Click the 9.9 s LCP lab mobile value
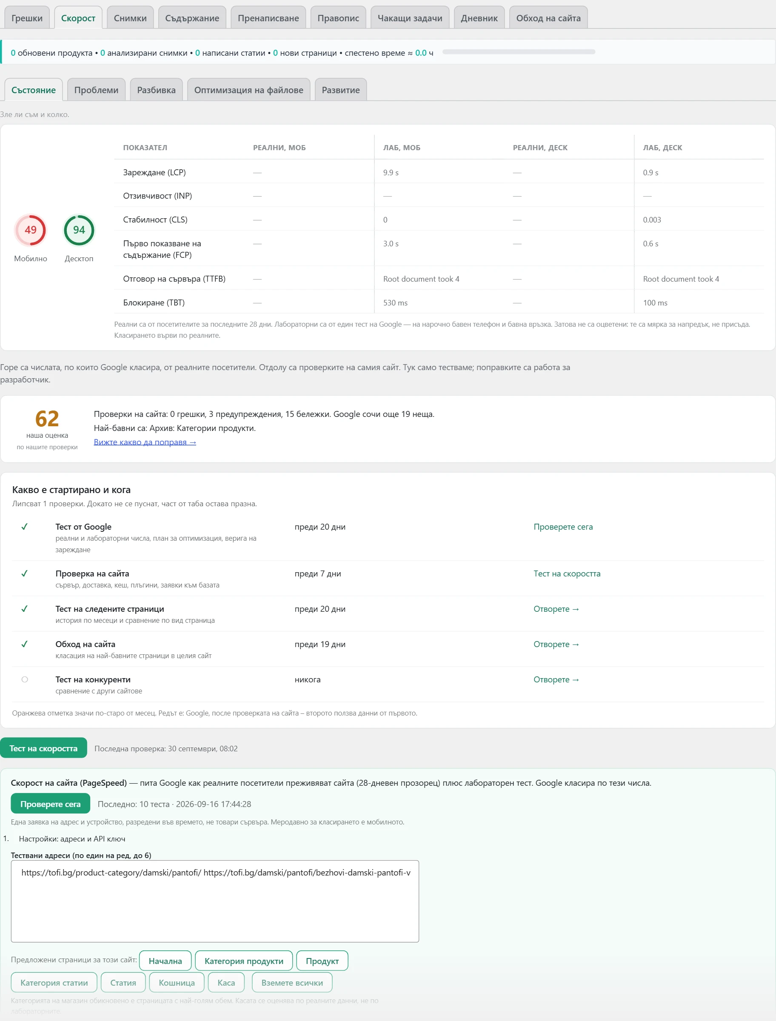This screenshot has width=776, height=1021. (391, 173)
